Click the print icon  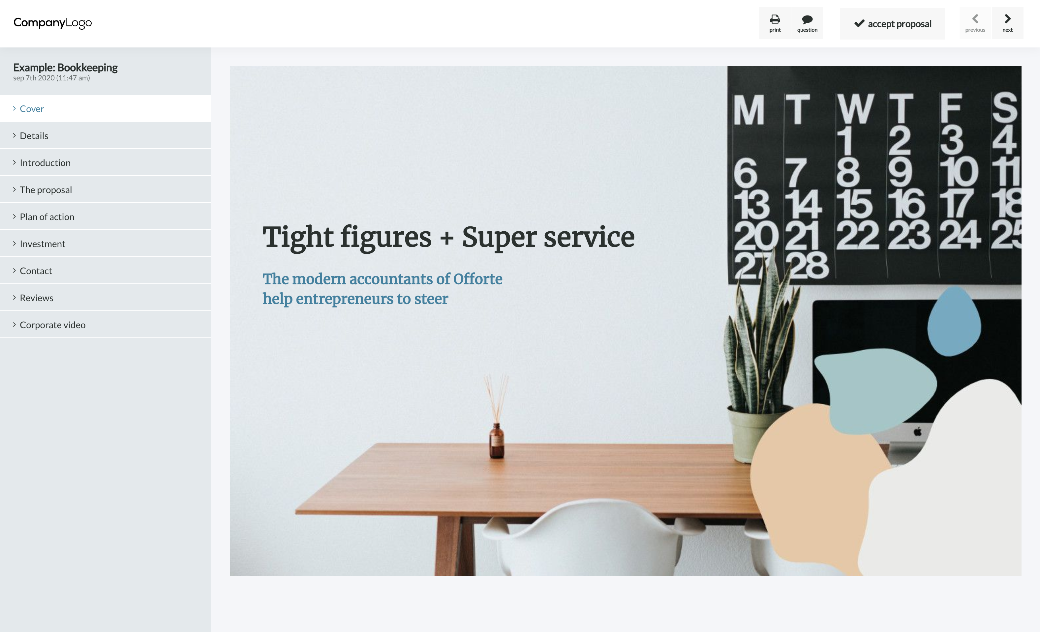[775, 19]
